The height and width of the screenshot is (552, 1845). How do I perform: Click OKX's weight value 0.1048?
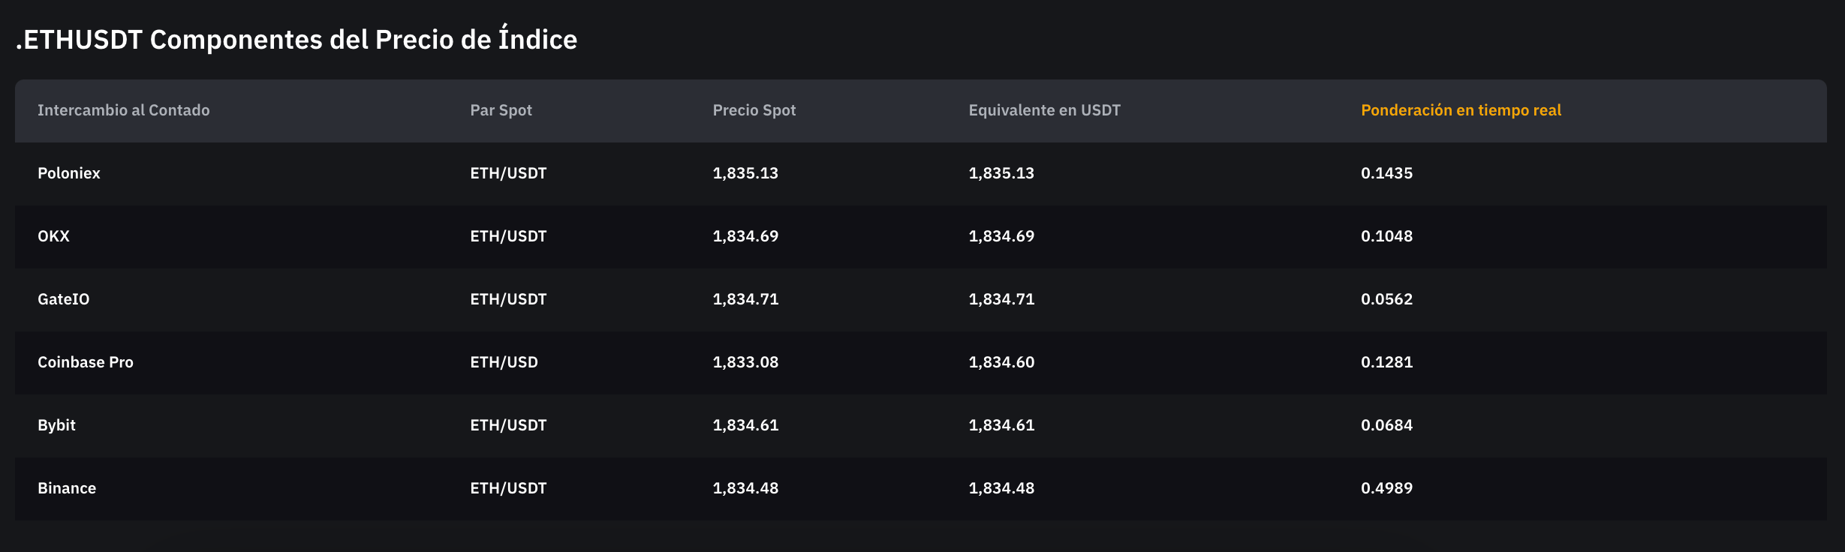pyautogui.click(x=1386, y=236)
